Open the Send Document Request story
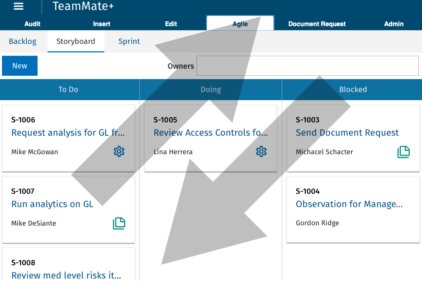Viewport: 422px width, 281px height. tap(347, 133)
